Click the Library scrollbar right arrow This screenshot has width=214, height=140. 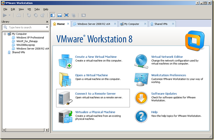[47, 130]
